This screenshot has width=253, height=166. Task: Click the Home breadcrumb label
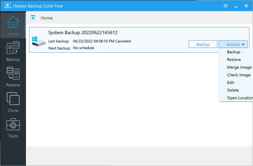point(47,18)
